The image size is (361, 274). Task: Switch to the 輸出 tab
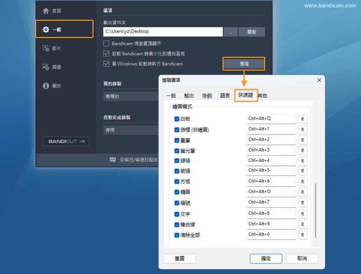[x=189, y=96]
